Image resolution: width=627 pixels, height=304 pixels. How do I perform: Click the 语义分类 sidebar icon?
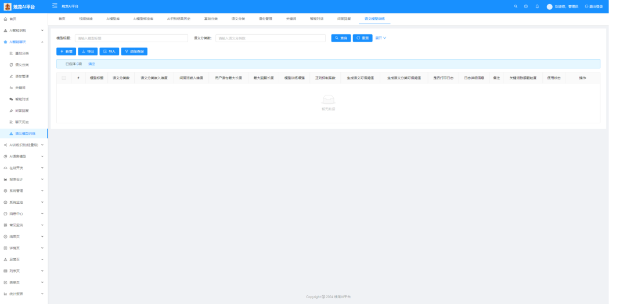tap(11, 65)
